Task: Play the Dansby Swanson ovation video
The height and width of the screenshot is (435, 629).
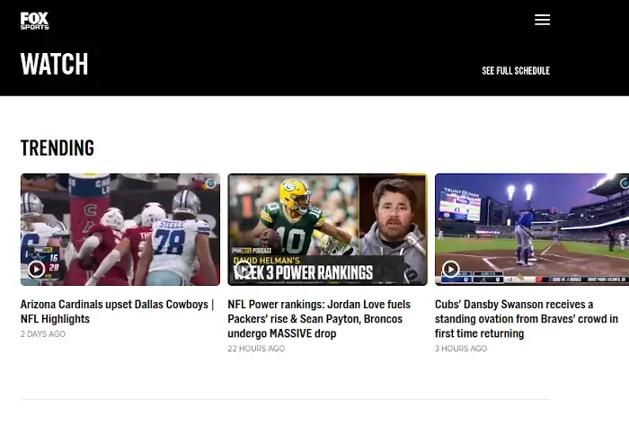Action: [450, 269]
